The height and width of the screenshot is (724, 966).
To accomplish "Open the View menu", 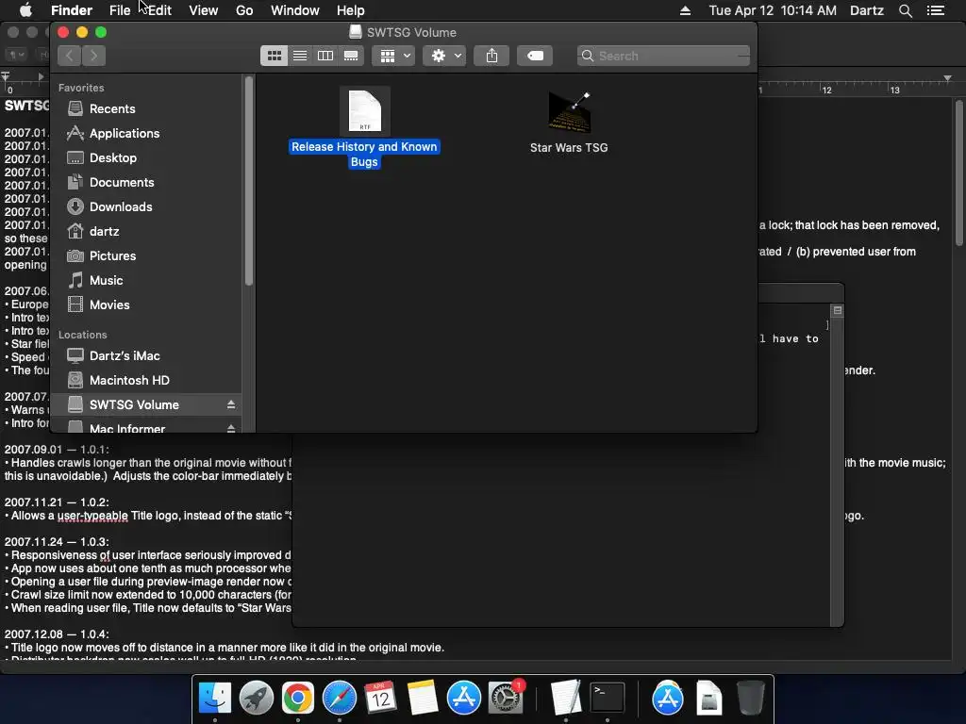I will [x=204, y=10].
